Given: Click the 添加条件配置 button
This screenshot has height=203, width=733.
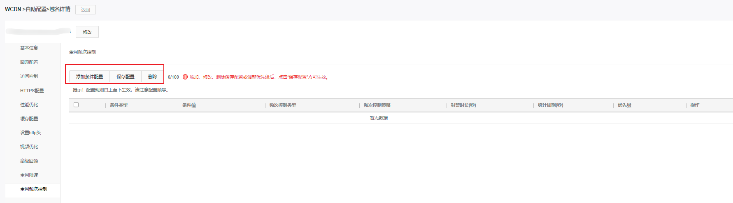Looking at the screenshot, I should [x=89, y=77].
